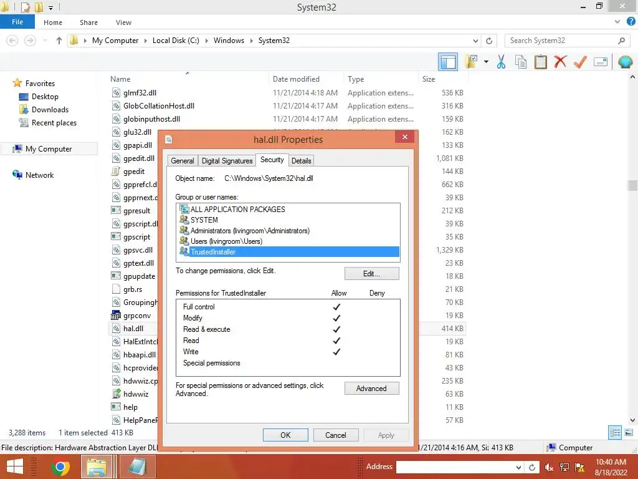Open the dropdown arrow beside folder options icon
Screen dimensions: 638x479
pos(486,62)
